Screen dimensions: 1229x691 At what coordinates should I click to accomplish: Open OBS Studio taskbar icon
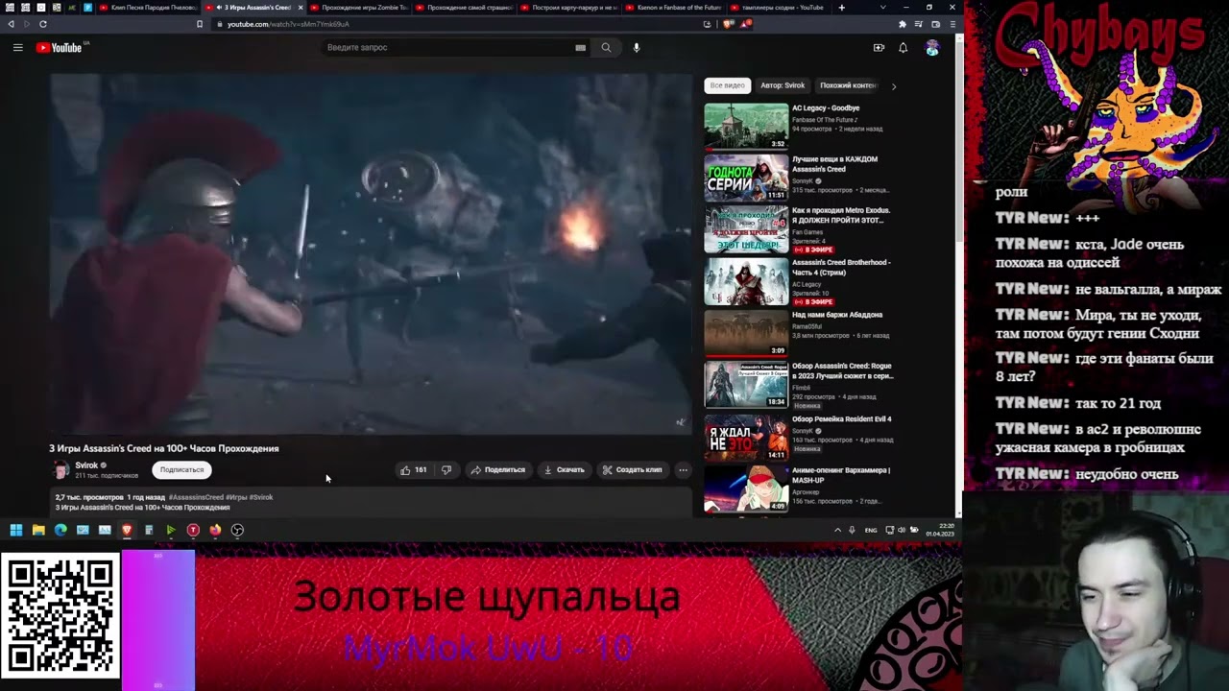point(237,530)
